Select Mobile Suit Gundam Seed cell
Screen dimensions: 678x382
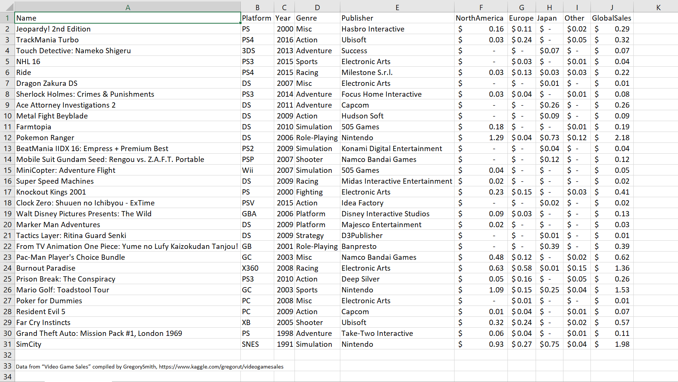click(x=128, y=159)
